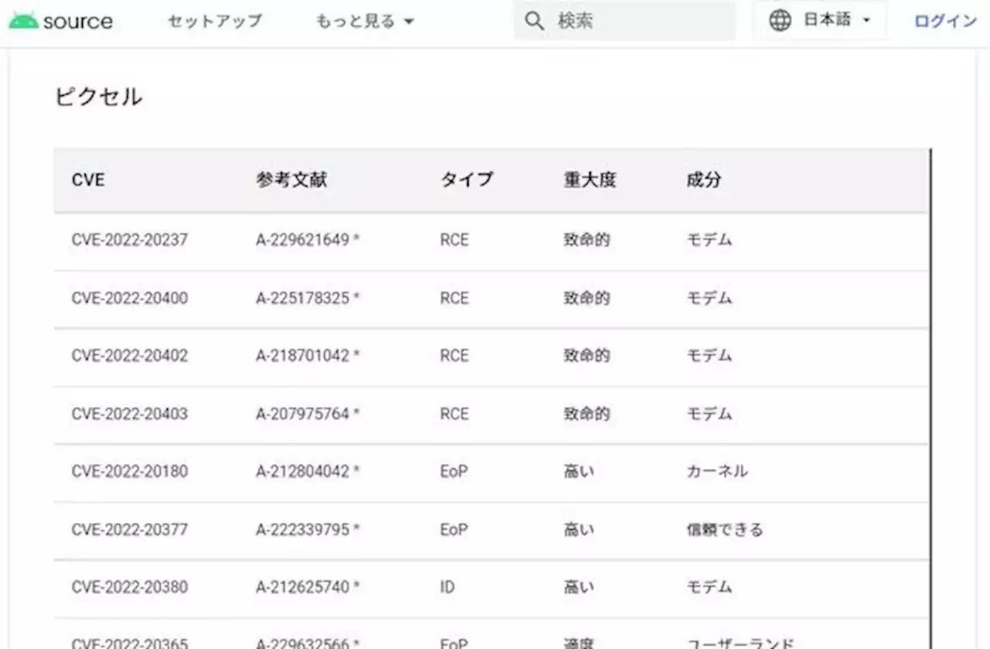Click reference A-212804042
990x649 pixels.
pos(303,471)
